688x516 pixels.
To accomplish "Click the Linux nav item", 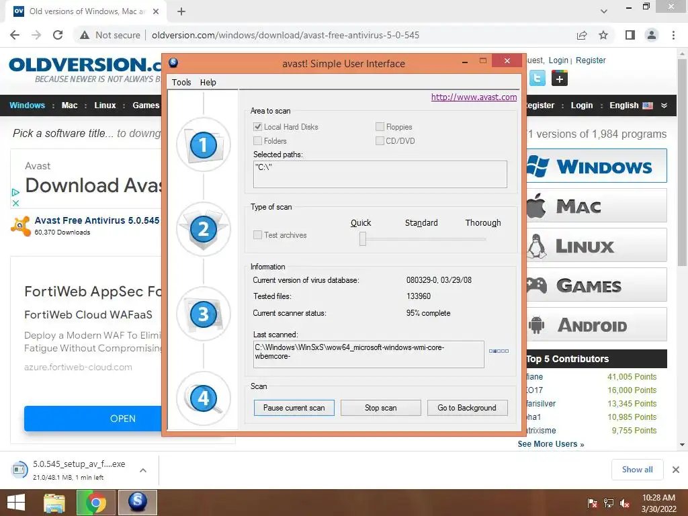I will (x=105, y=105).
